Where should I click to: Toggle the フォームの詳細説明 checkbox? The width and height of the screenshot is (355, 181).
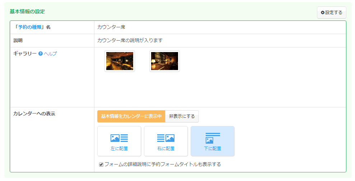(101, 164)
